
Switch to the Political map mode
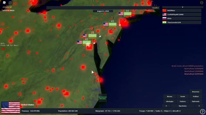pyautogui.click(x=196, y=96)
